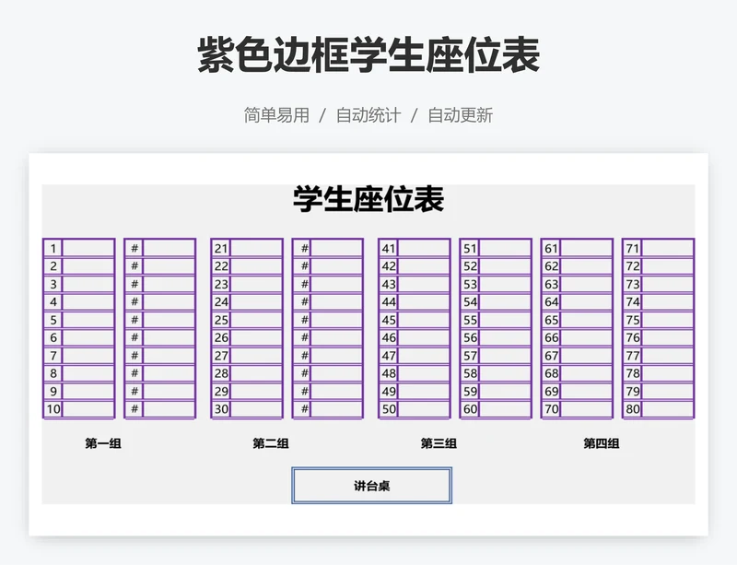737x565 pixels.
Task: Click seat number cell 41
Action: [388, 248]
